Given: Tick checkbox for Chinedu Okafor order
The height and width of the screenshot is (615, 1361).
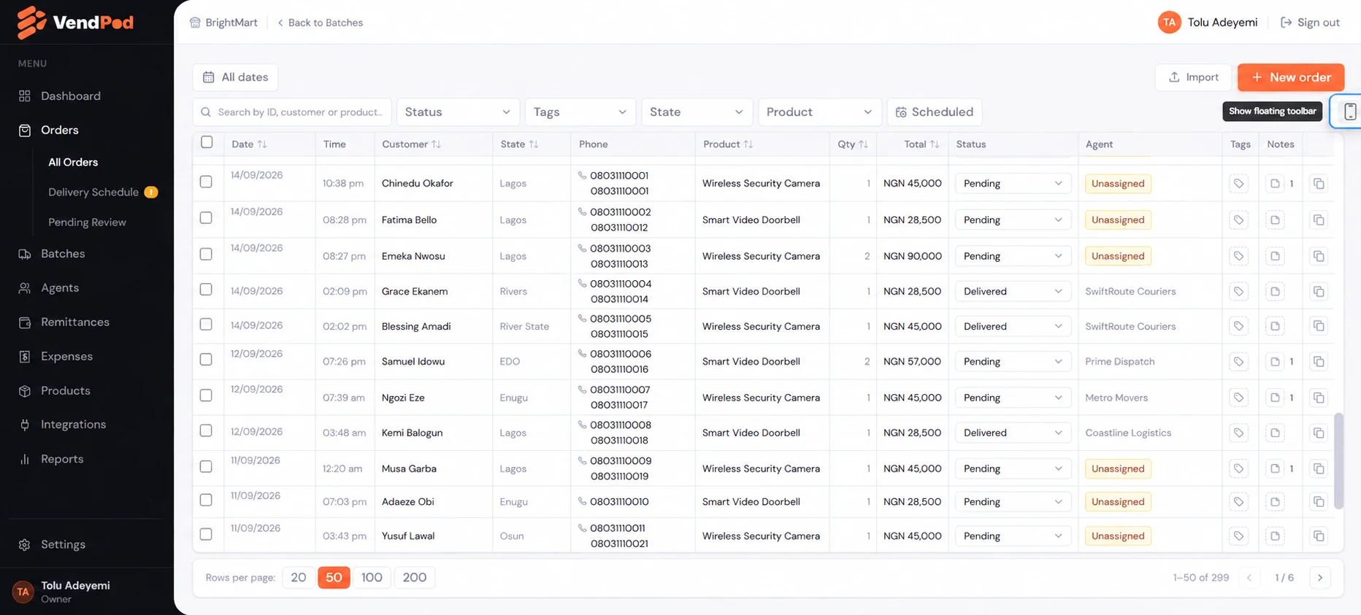Looking at the screenshot, I should click(206, 181).
